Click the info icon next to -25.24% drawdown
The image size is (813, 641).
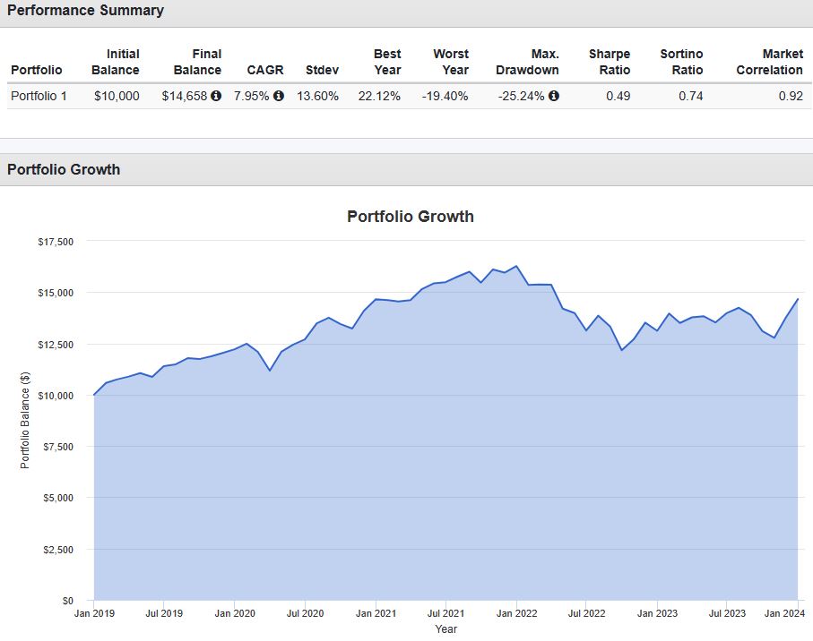(x=554, y=96)
